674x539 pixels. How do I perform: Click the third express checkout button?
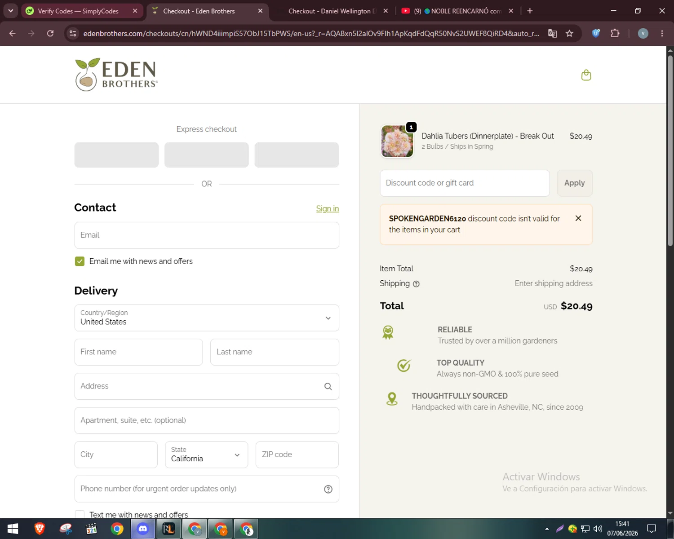[297, 155]
